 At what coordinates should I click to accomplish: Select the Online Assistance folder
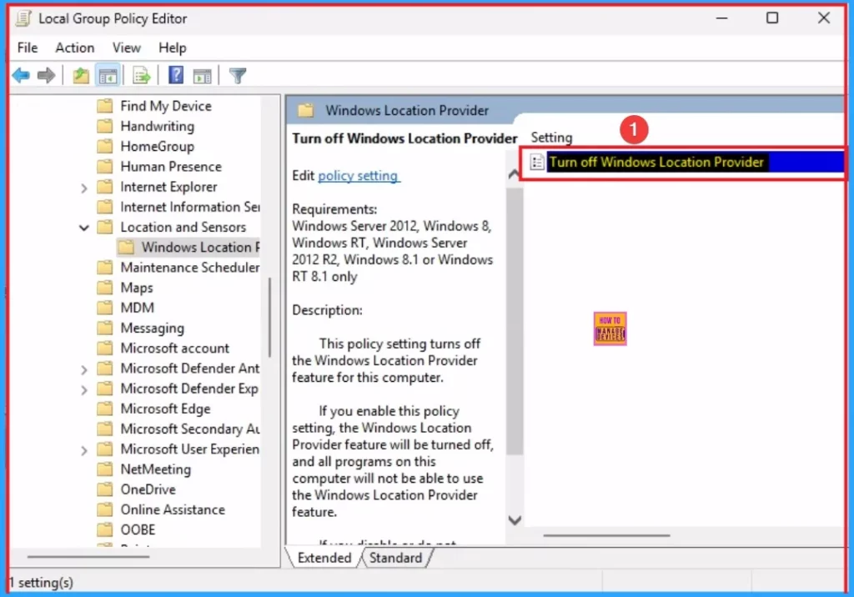172,509
